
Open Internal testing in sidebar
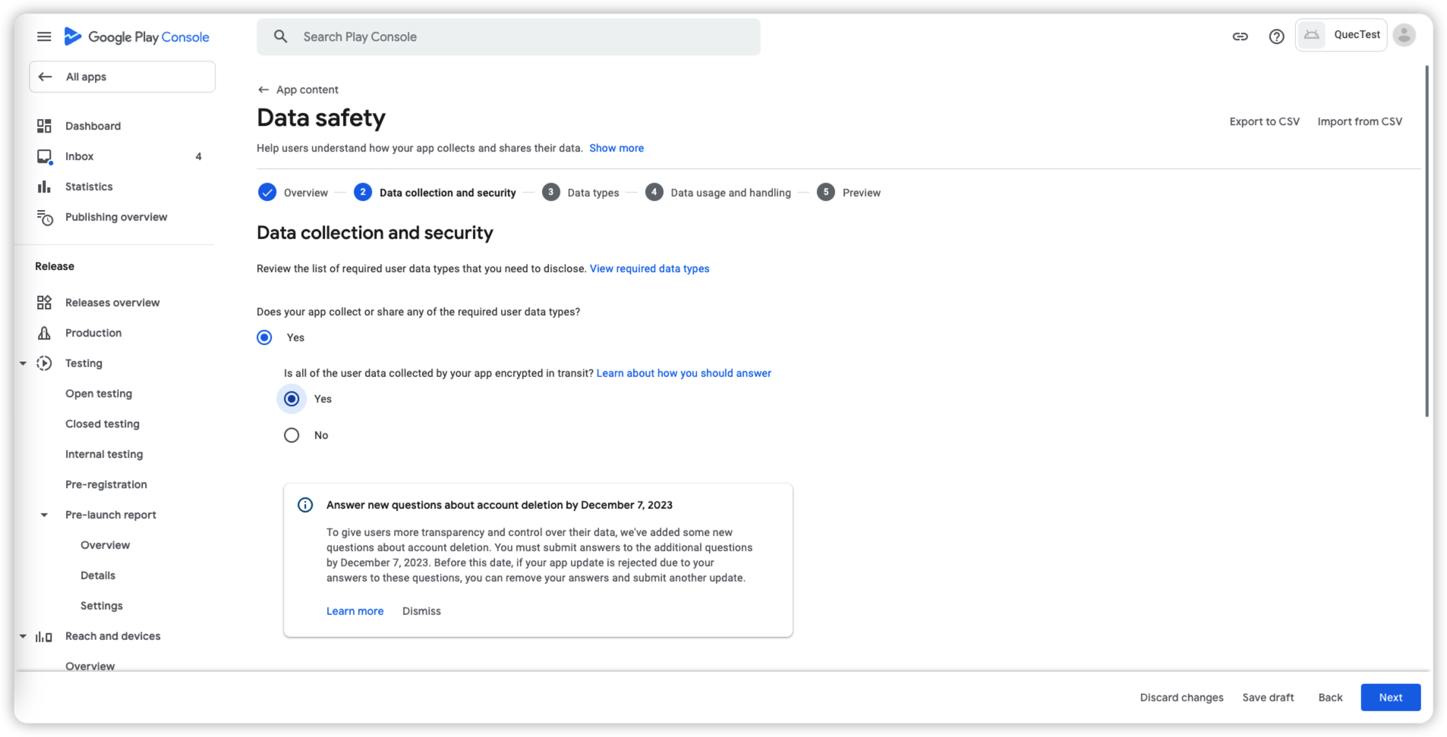(x=104, y=454)
